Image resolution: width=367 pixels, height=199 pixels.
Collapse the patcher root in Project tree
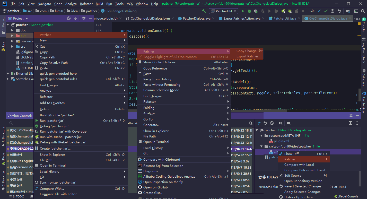point(8,25)
